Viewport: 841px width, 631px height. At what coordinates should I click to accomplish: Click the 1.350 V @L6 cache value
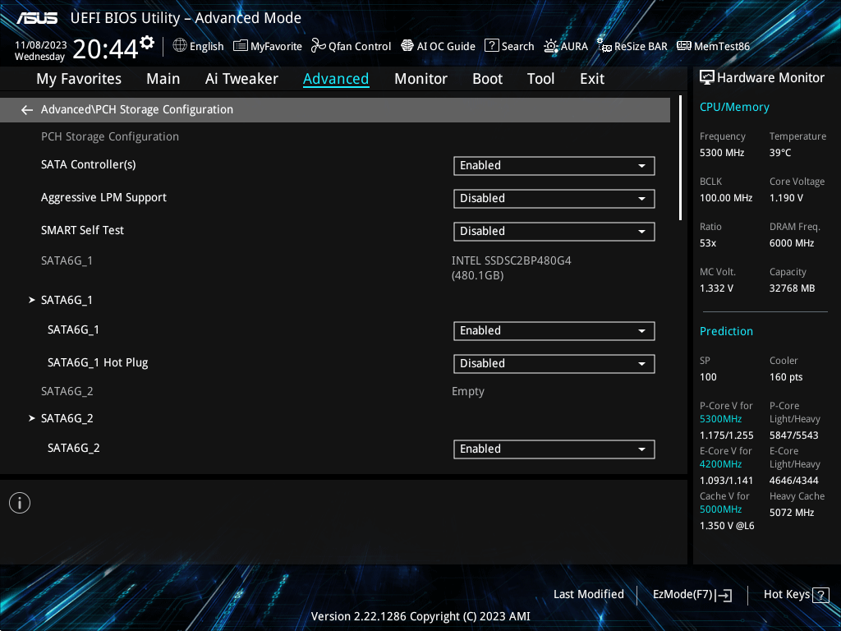tap(727, 526)
